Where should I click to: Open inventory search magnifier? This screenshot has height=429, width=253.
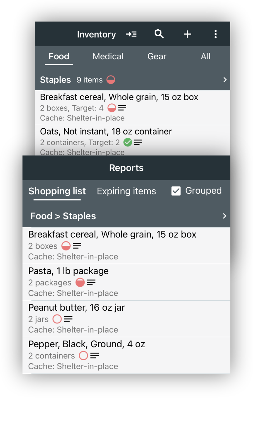[159, 34]
